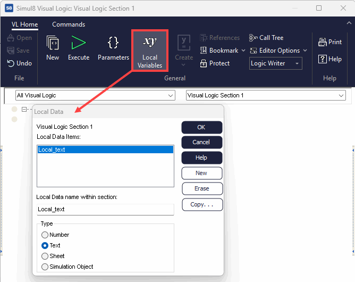355x282 pixels.
Task: Select Sheet type radio button
Action: 45,256
